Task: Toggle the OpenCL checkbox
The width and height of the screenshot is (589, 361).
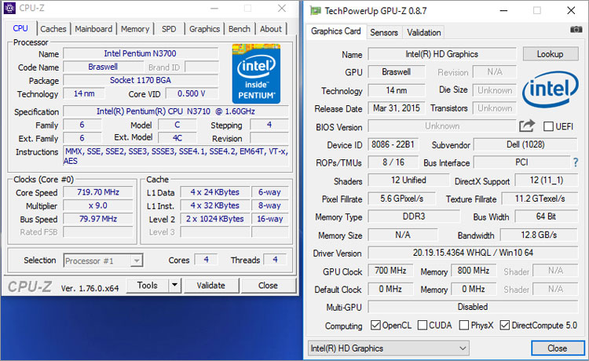Action: (x=375, y=325)
